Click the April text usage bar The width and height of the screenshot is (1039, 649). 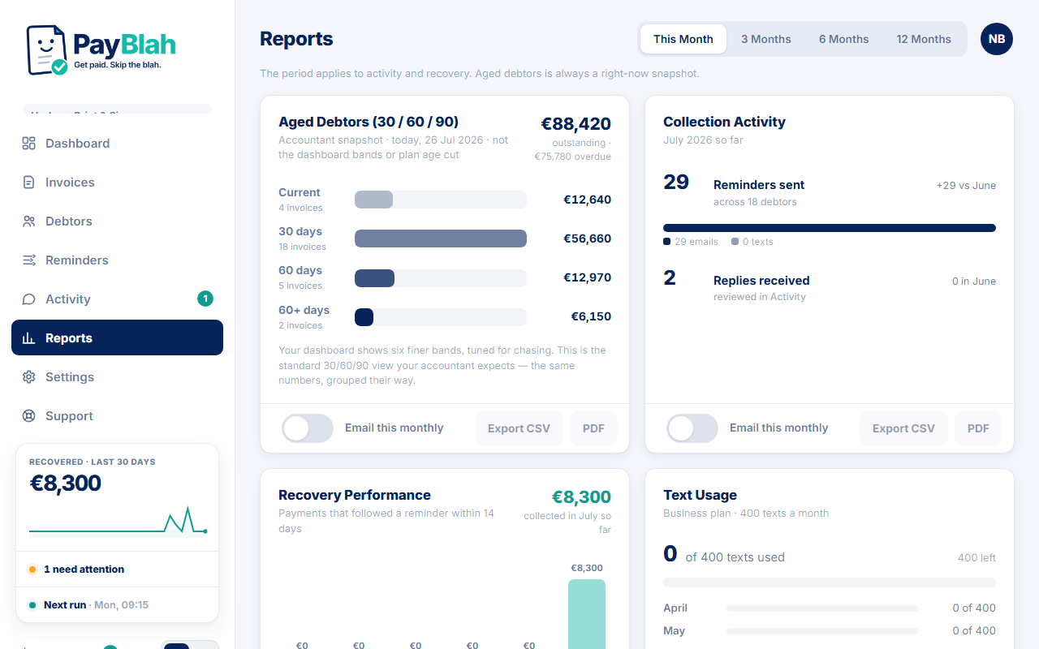[822, 608]
